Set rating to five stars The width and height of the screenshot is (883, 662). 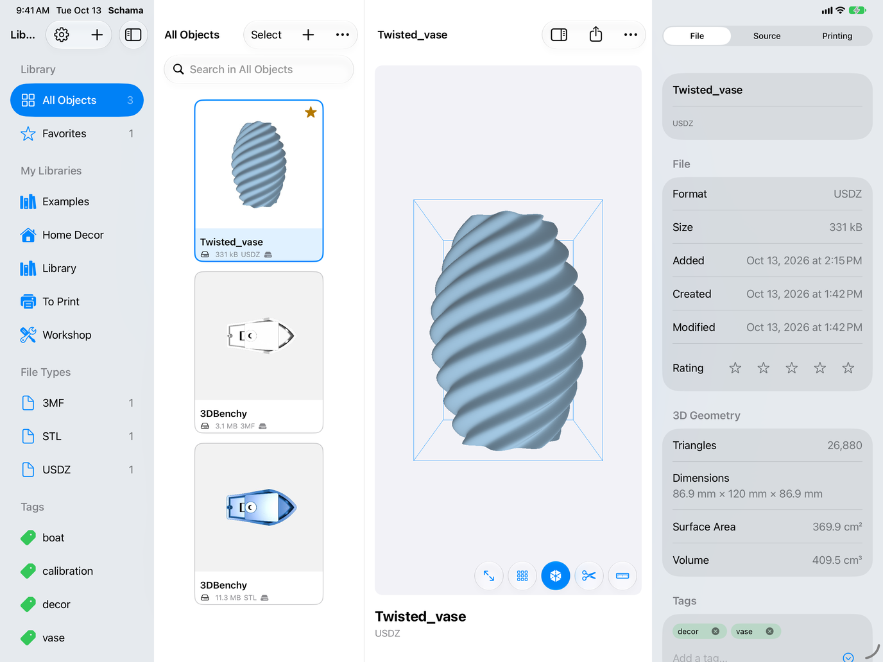click(848, 368)
